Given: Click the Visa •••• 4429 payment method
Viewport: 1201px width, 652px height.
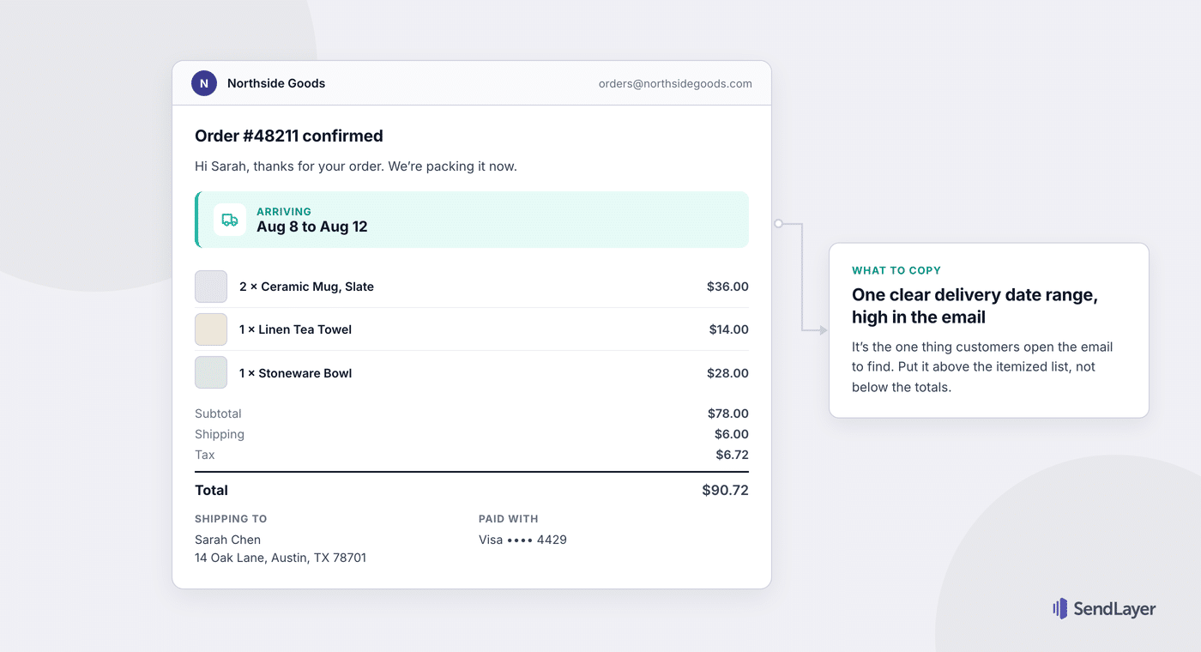Looking at the screenshot, I should [x=522, y=540].
